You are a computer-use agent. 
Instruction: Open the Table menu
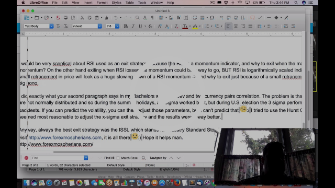pyautogui.click(x=129, y=3)
